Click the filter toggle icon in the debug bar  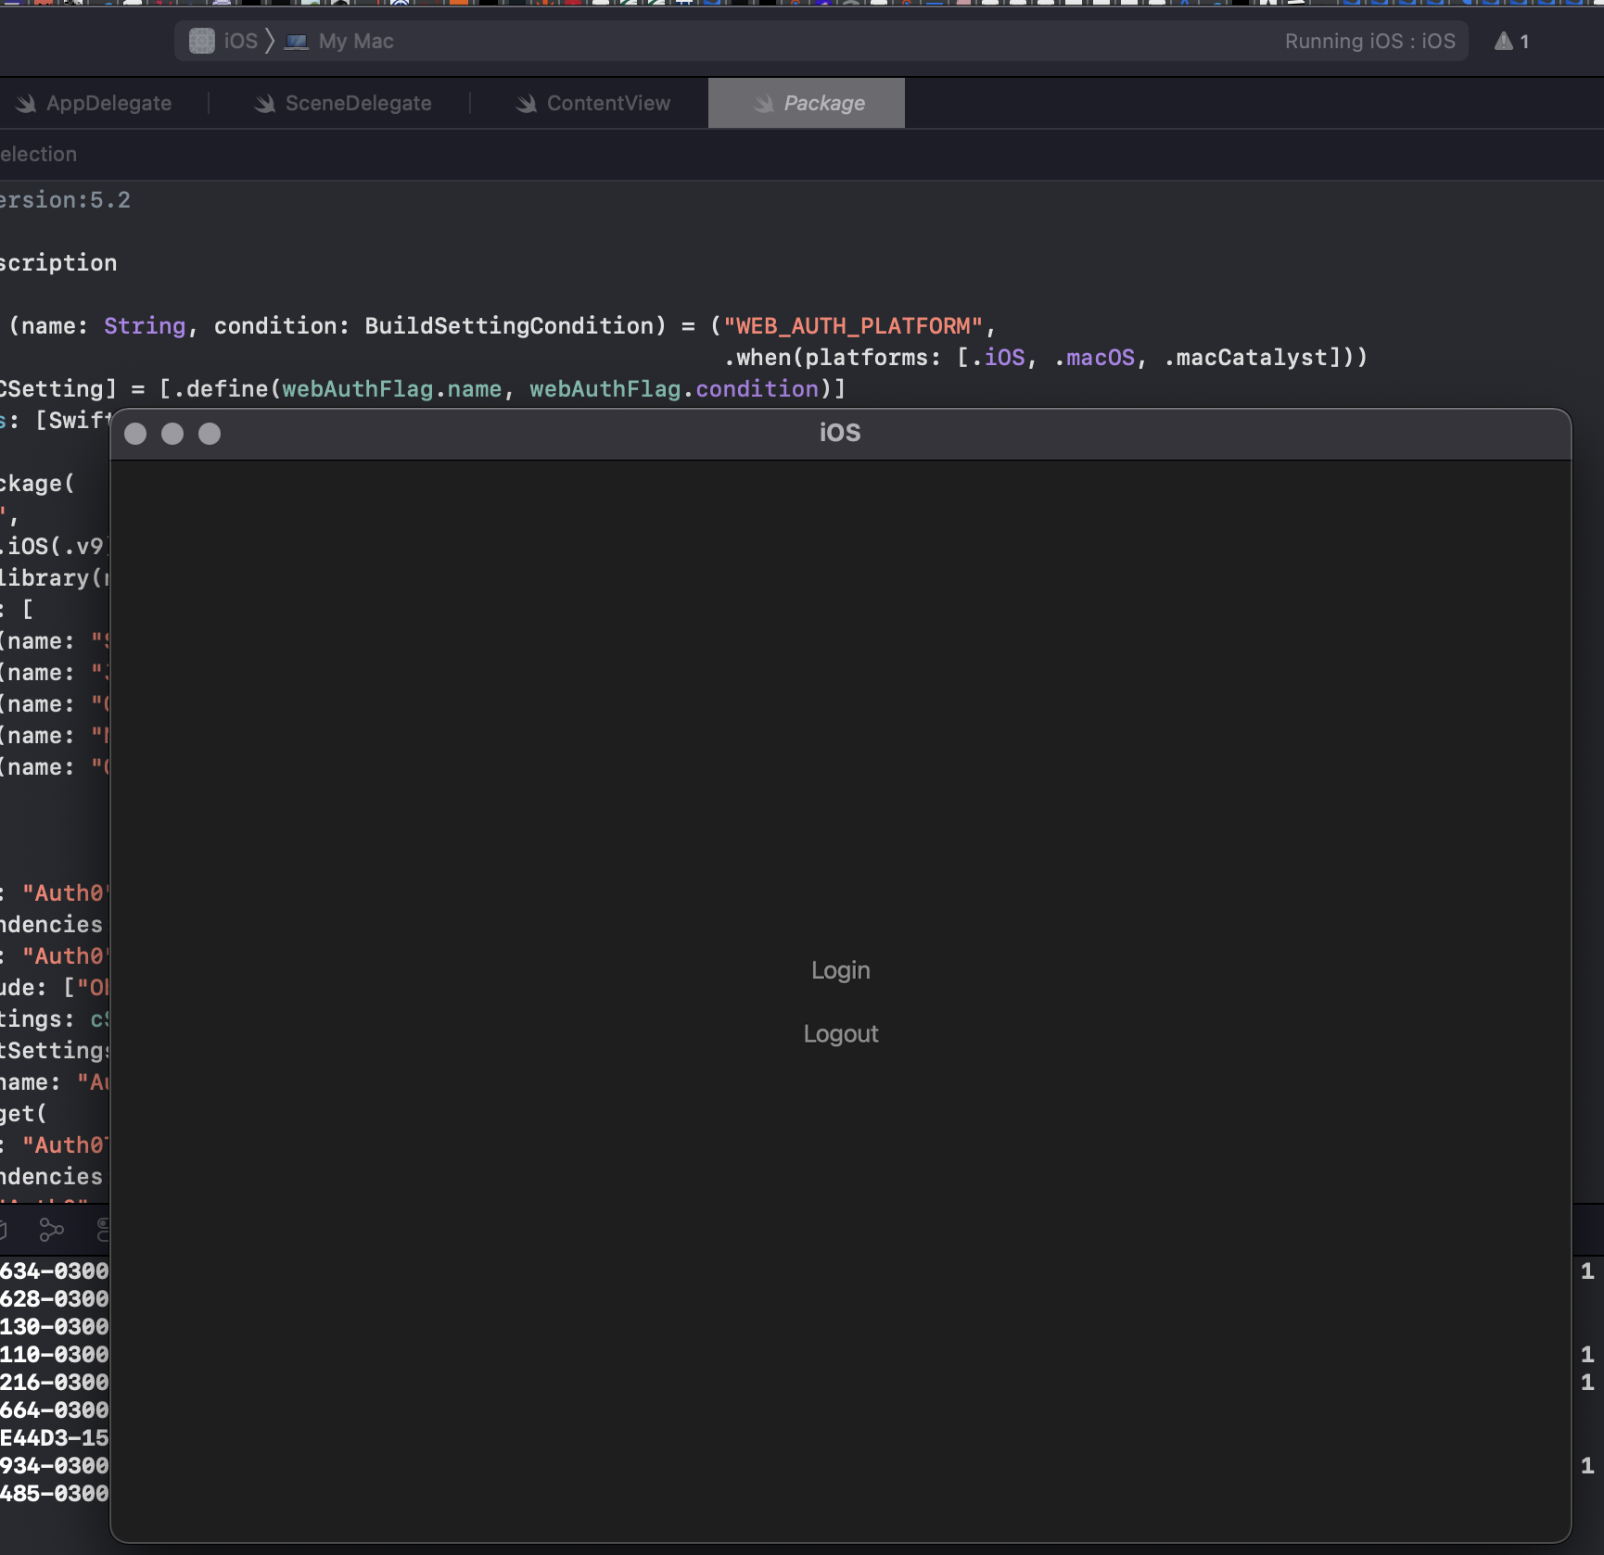click(102, 1230)
